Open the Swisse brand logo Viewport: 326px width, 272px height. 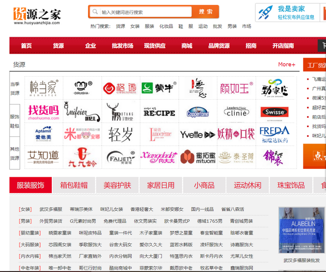pyautogui.click(x=275, y=111)
